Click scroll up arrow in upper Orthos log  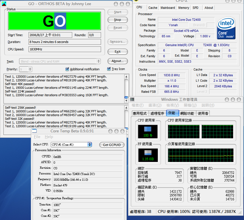(126, 77)
